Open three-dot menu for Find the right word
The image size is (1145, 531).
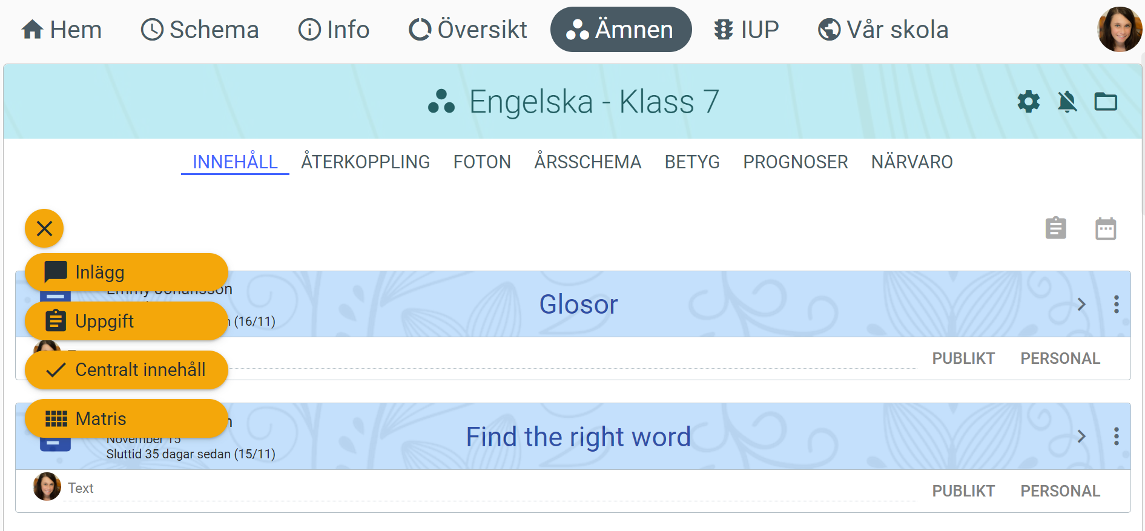point(1116,437)
